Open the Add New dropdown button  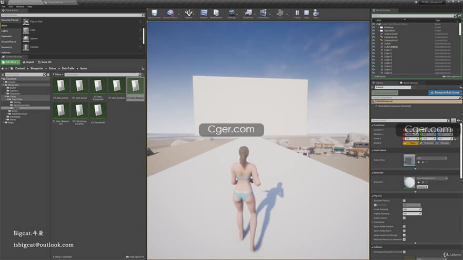point(11,62)
